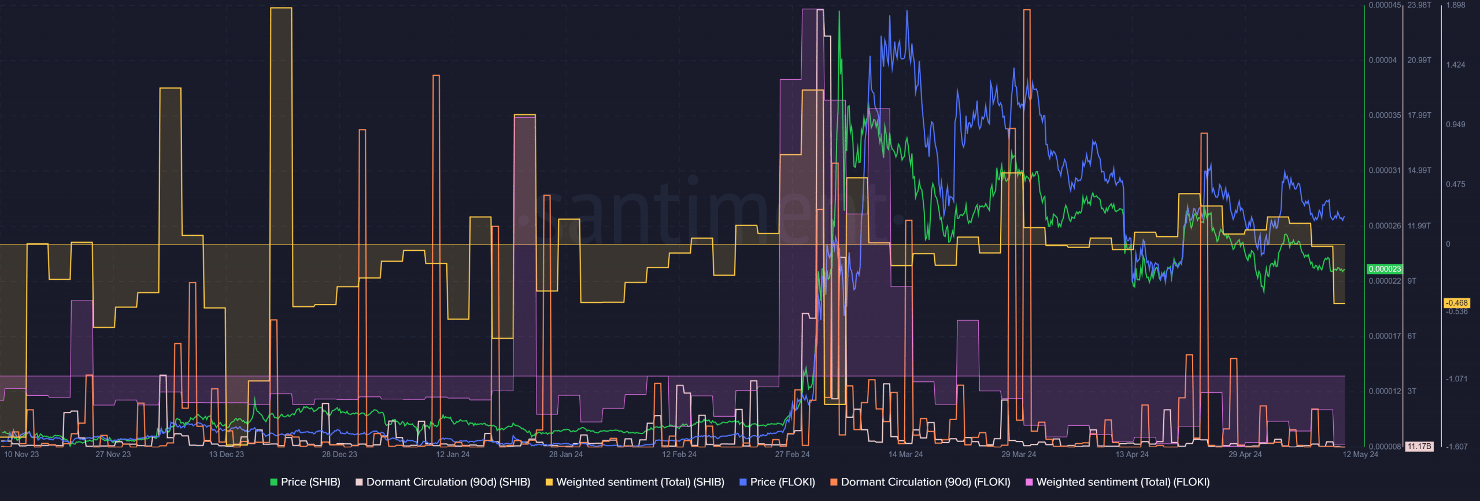Click the 0.000012 price axis label
This screenshot has height=501, width=1480.
click(x=1385, y=392)
